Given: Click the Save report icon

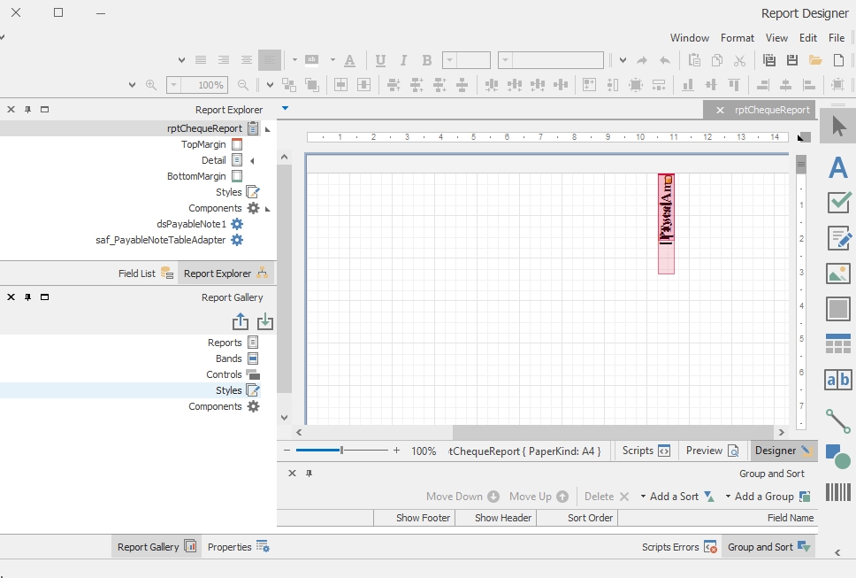Looking at the screenshot, I should tap(791, 60).
